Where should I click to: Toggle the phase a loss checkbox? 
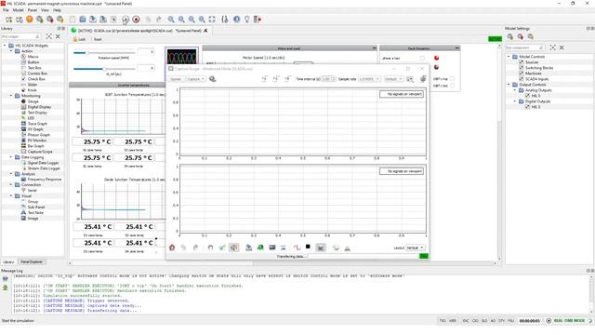(422, 58)
